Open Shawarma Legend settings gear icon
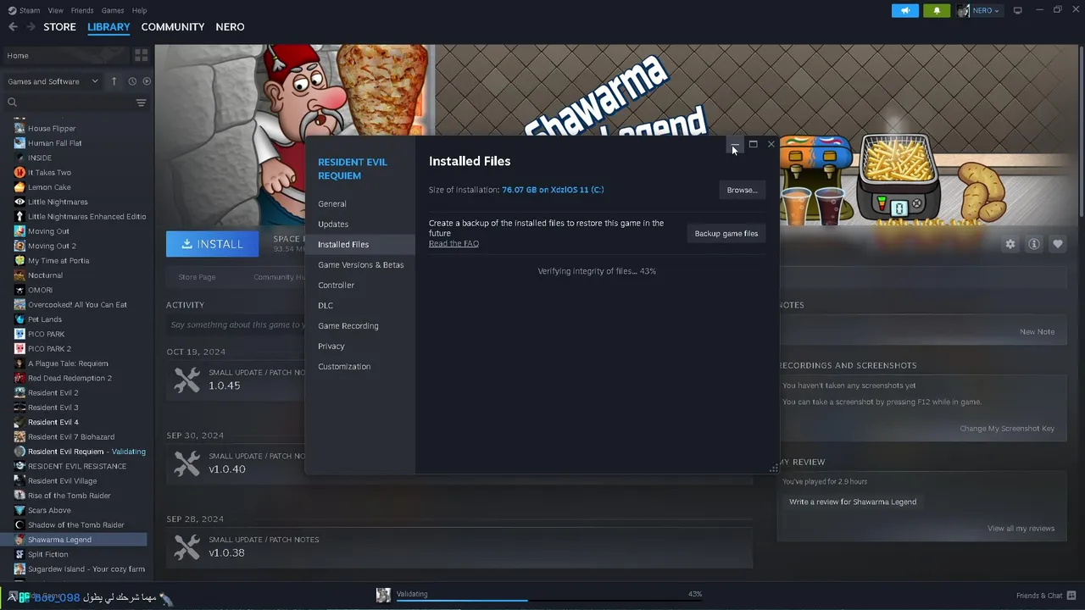This screenshot has height=610, width=1085. (1010, 244)
